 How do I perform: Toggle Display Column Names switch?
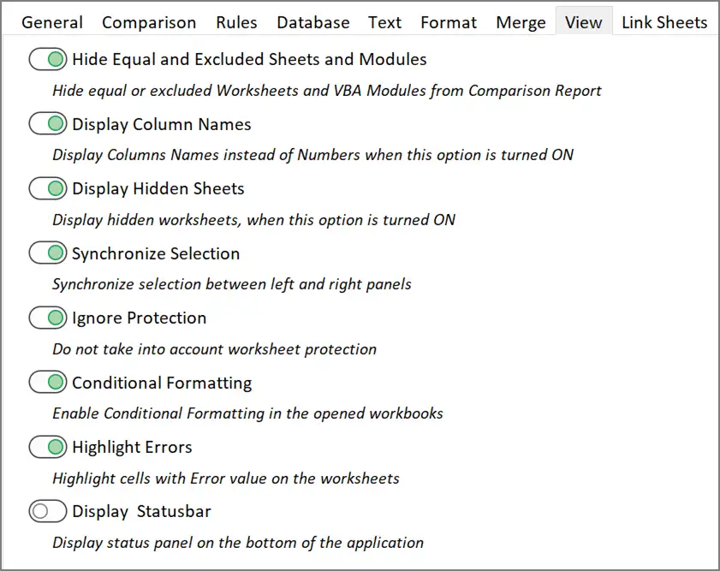[x=48, y=124]
